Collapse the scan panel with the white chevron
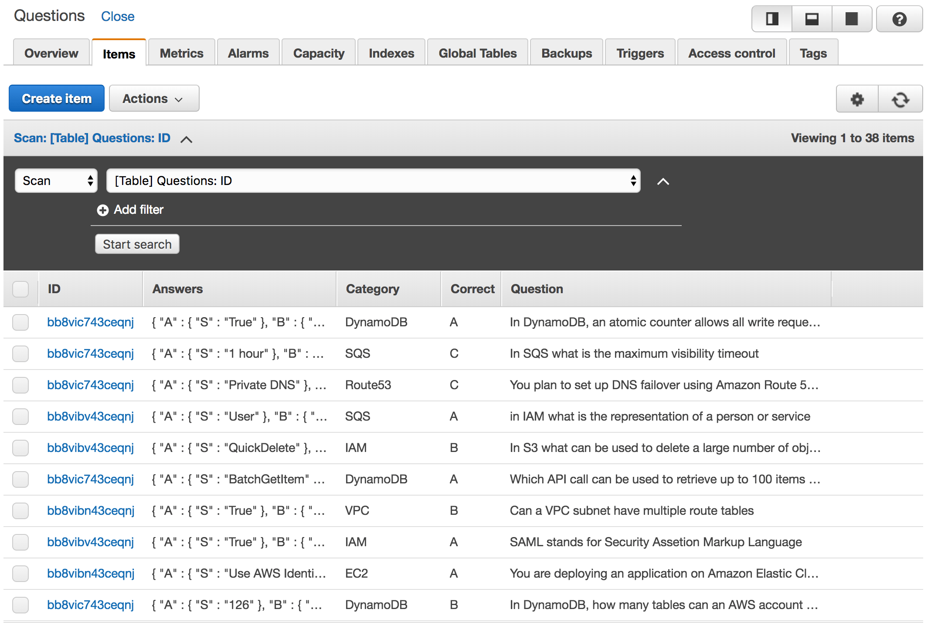931x623 pixels. click(663, 181)
